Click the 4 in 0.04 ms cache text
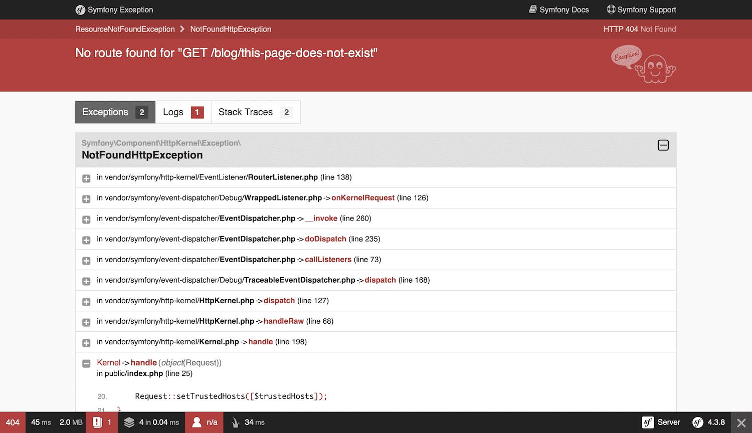Screen dimensions: 752x433 [x=159, y=422]
